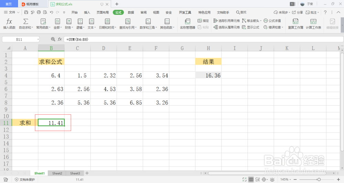
Task: Save the document with the floppy icon
Action: (26, 12)
